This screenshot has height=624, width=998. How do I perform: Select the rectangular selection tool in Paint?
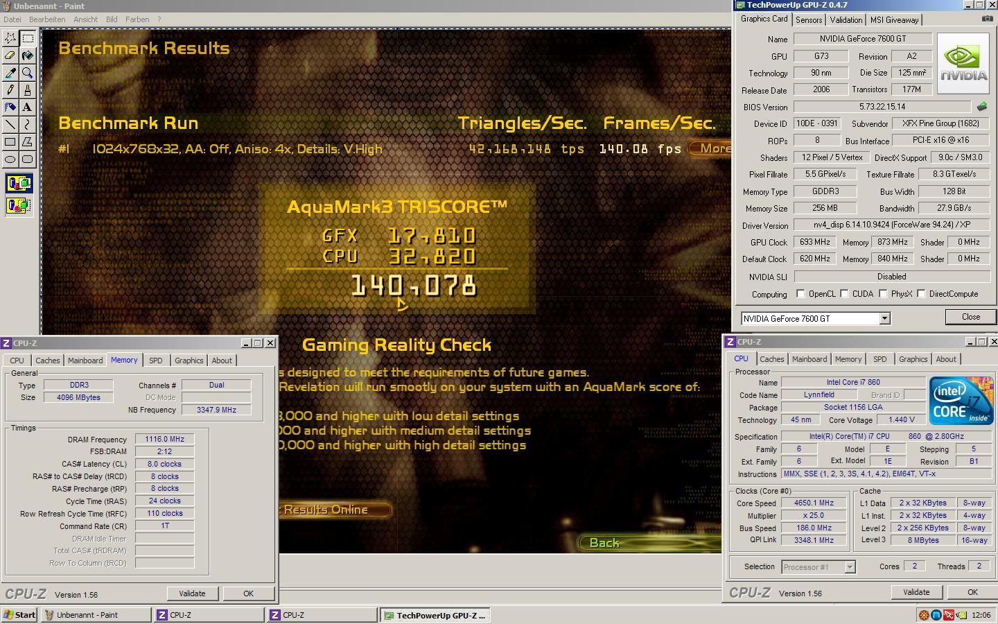(28, 38)
